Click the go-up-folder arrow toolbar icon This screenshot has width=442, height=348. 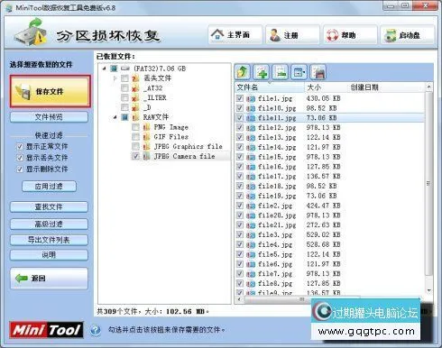pyautogui.click(x=243, y=72)
